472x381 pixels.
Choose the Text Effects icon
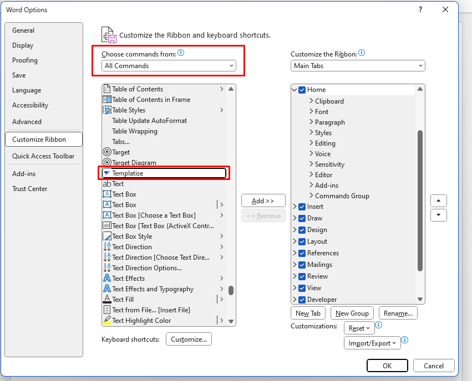pyautogui.click(x=107, y=278)
